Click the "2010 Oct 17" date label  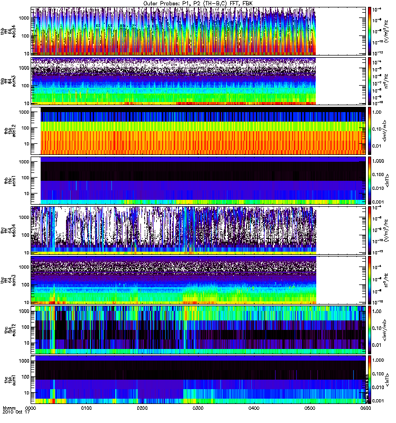tap(16, 412)
